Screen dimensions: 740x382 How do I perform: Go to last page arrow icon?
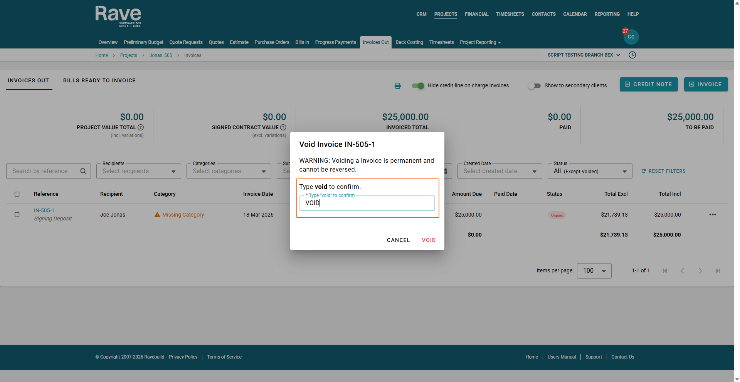718,271
